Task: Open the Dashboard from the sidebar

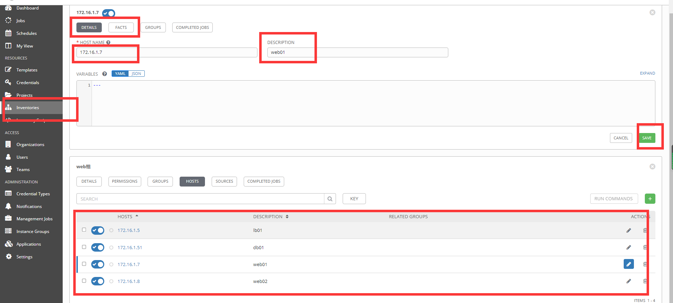Action: (x=27, y=8)
